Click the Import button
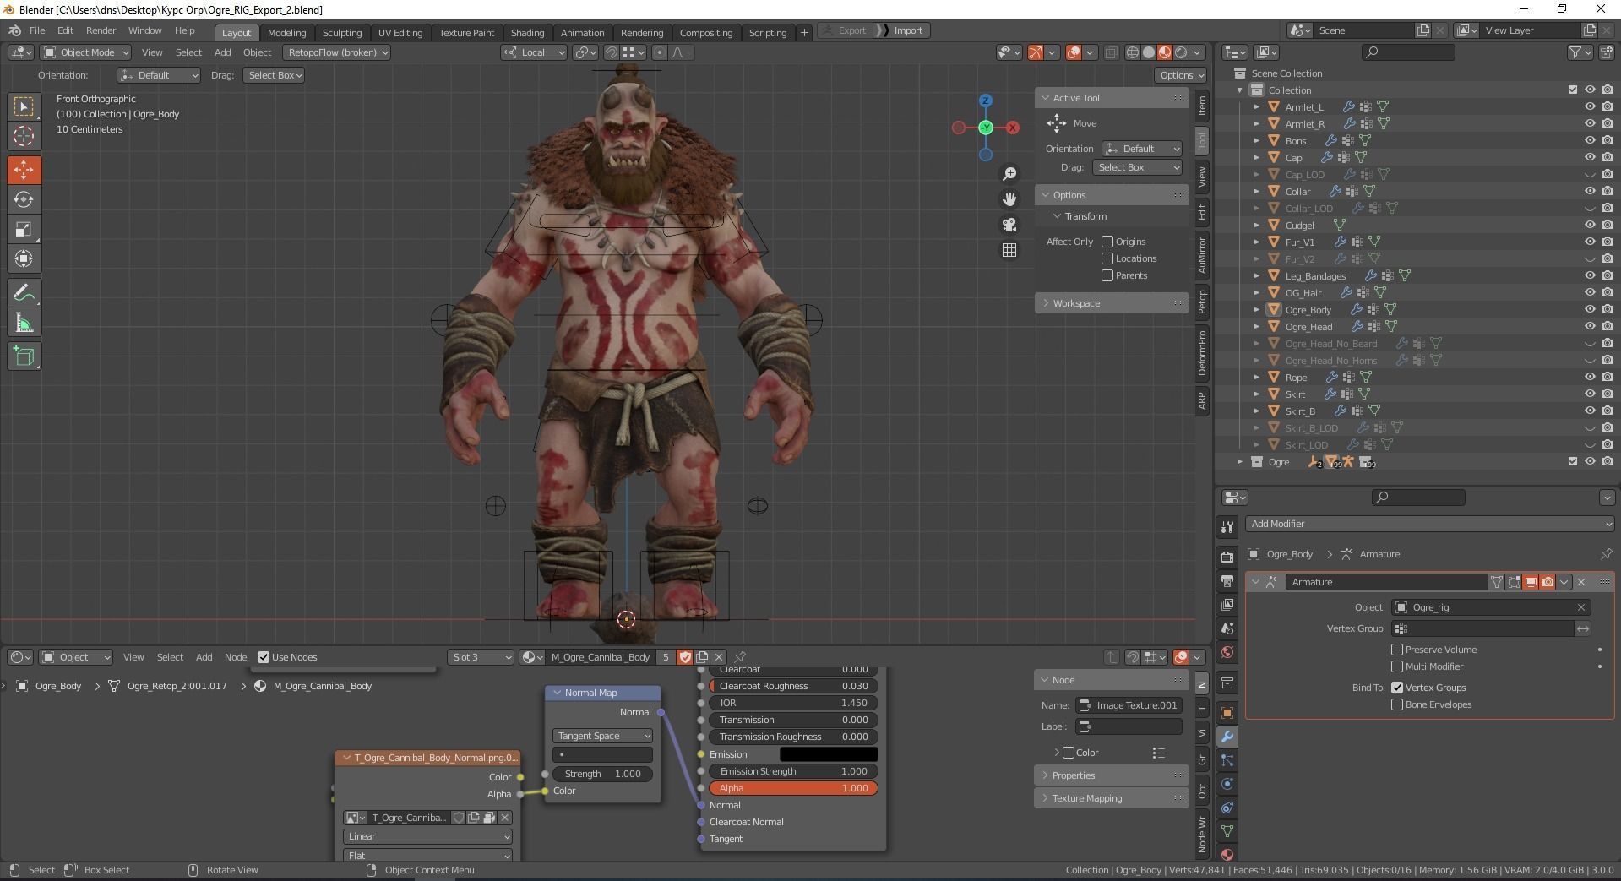This screenshot has height=881, width=1621. coord(902,30)
